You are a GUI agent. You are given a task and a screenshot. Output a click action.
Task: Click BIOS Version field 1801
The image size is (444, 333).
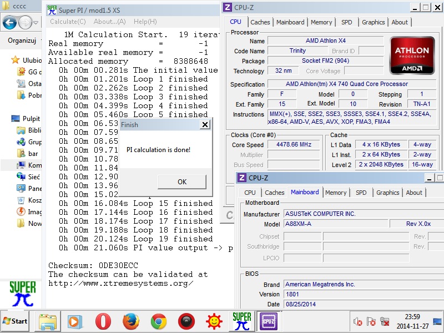tap(364, 294)
